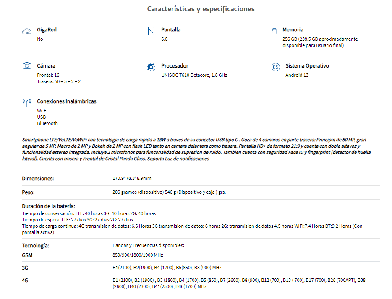Click the Conexiones Inalámbricas antenna icon
Image resolution: width=392 pixels, height=299 pixels.
click(27, 102)
